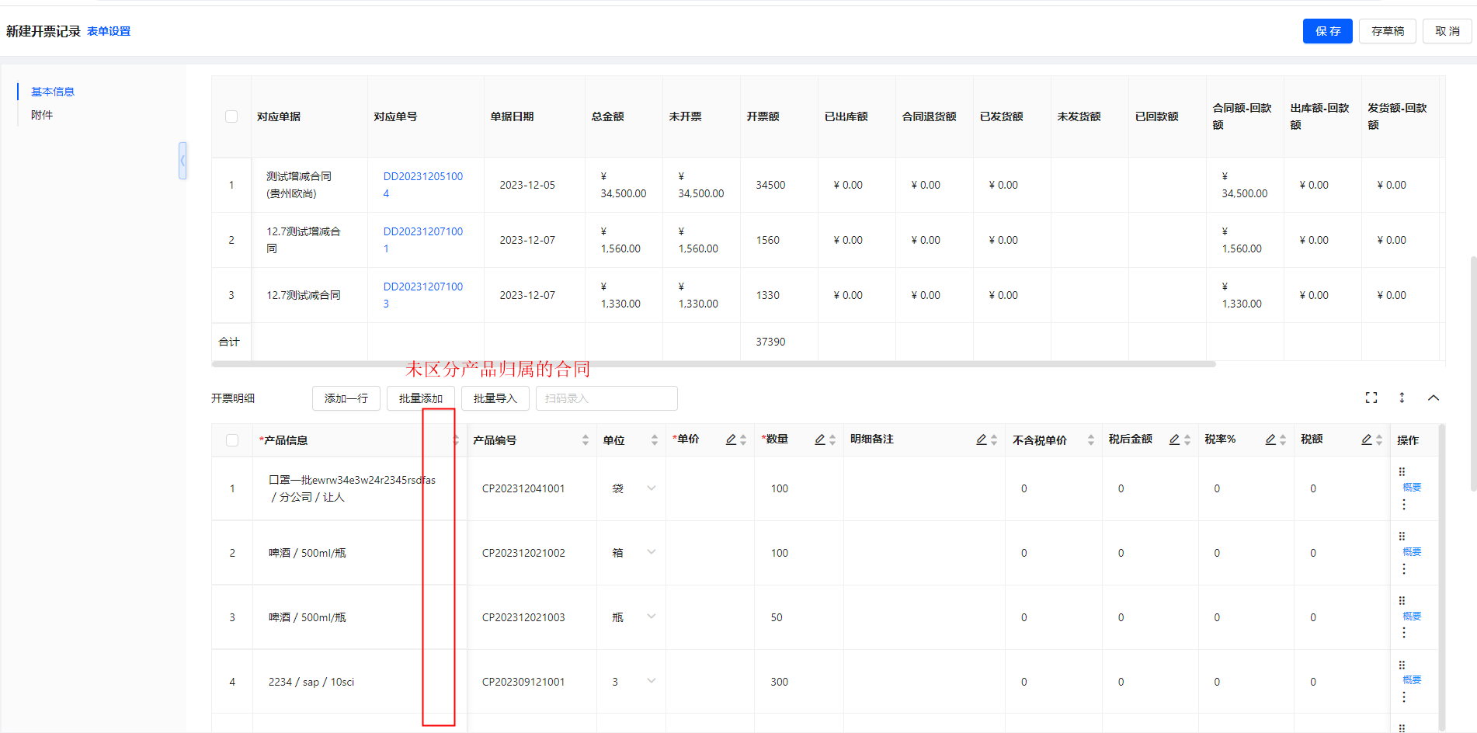Screen dimensions: 1477x733
Task: Sort by 明细备注 column arrows
Action: click(x=994, y=440)
